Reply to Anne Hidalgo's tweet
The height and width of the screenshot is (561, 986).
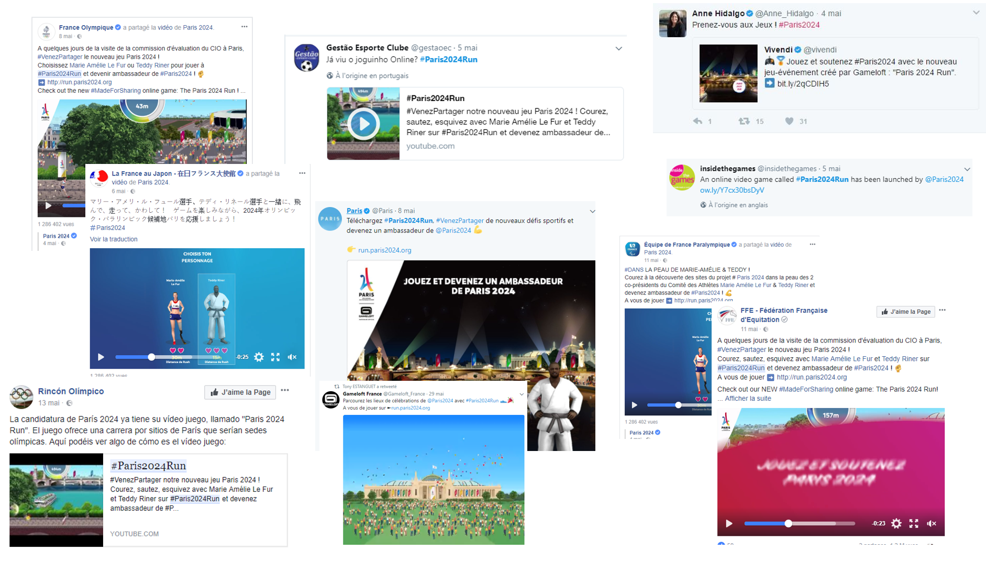tap(697, 121)
